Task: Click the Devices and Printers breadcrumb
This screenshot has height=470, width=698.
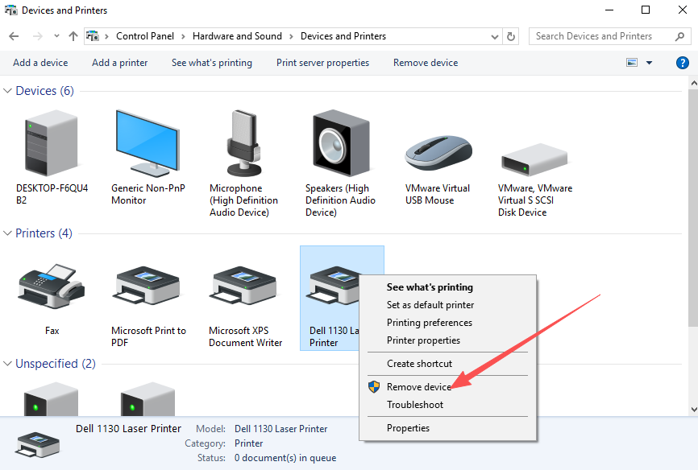Action: point(343,36)
